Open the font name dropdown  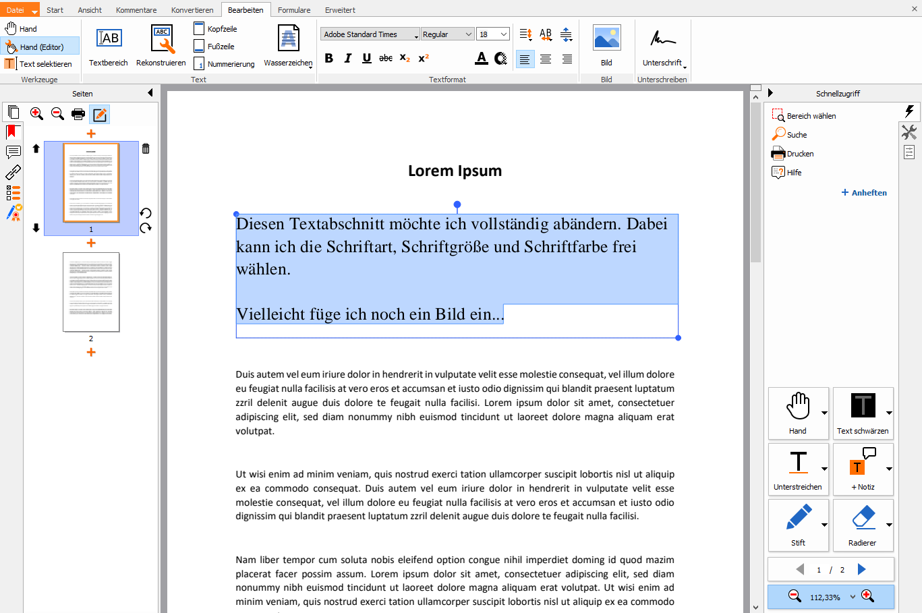pyautogui.click(x=370, y=34)
